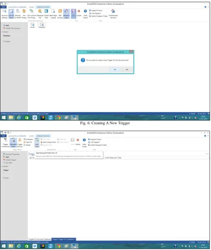Choose the RSS Lookup source icon
Viewport: 211px width, 250px height.
[60, 14]
